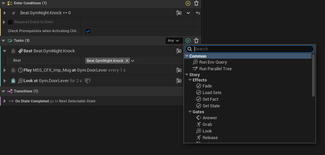Expand the On State Completed transition
This screenshot has width=325, height=155.
5,101
